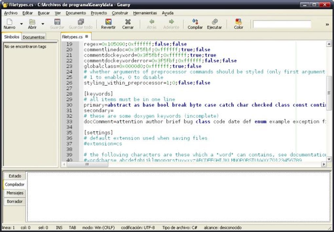Click 'No se encontraron tags' text
The width and height of the screenshot is (334, 232).
tap(25, 47)
